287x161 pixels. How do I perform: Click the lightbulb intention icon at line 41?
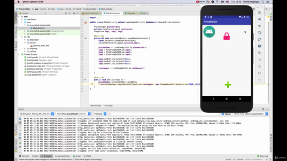[92, 84]
